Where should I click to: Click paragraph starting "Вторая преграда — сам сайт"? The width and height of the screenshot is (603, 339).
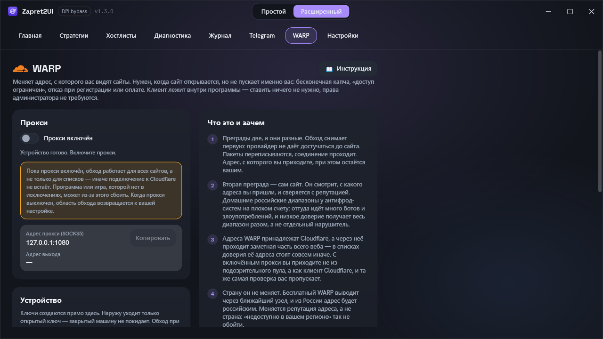(293, 204)
